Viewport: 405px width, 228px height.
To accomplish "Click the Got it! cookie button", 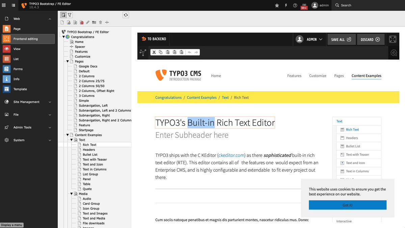I will [348, 205].
